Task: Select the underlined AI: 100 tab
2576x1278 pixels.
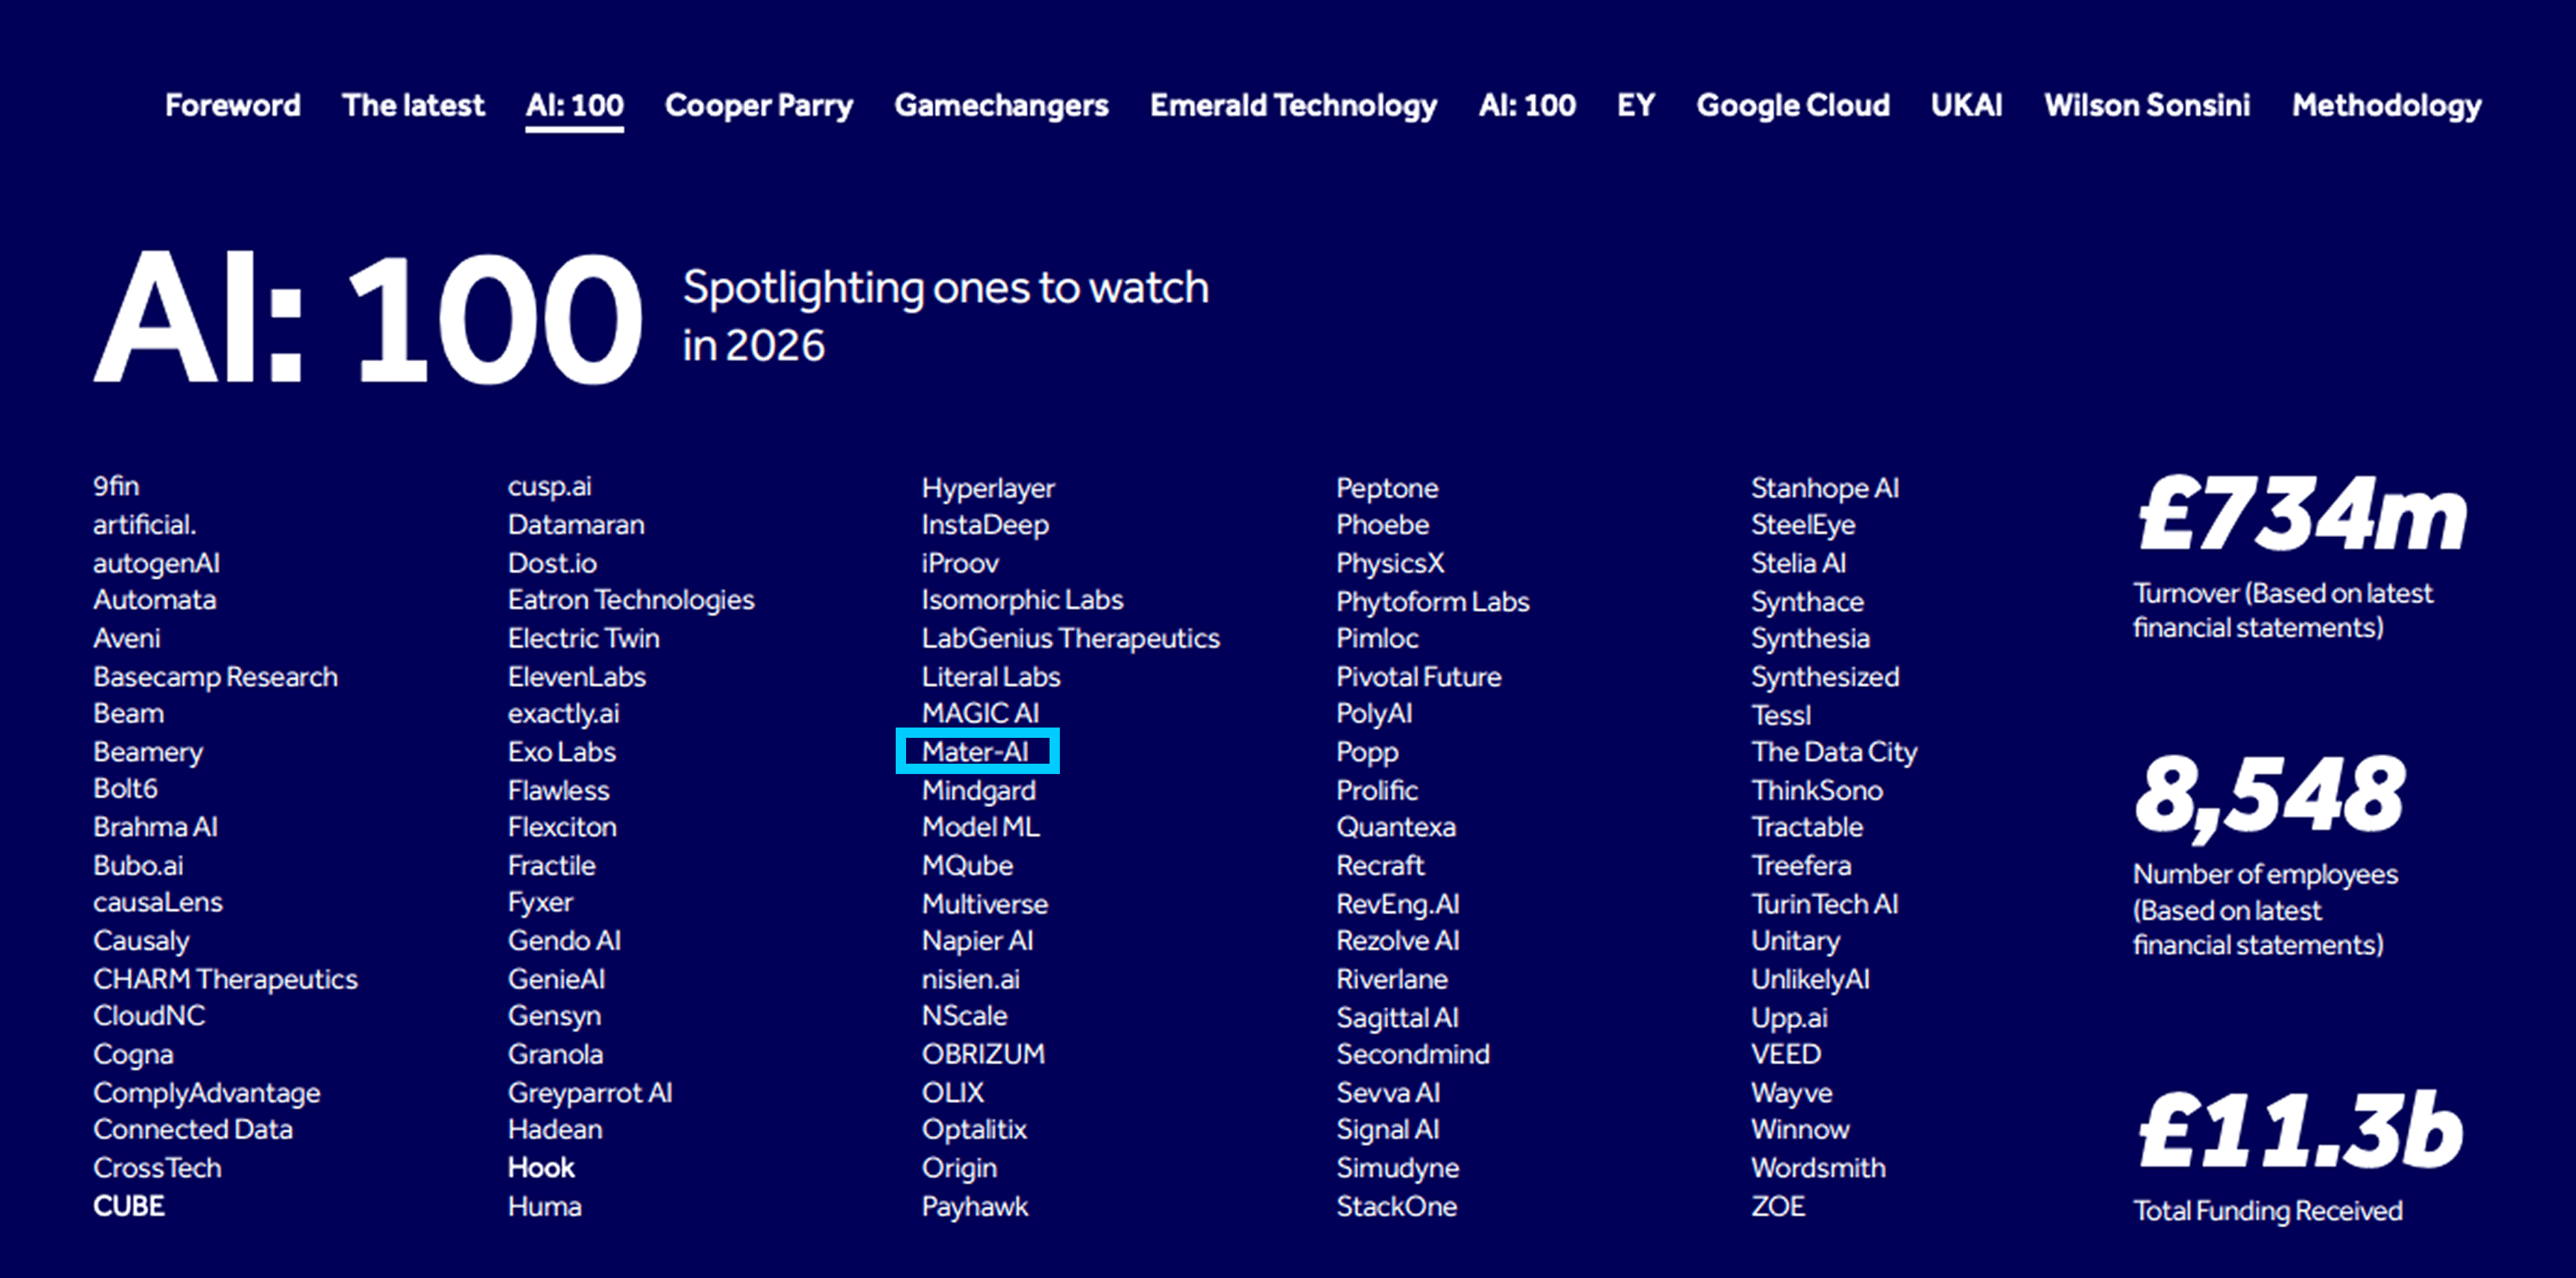Action: pos(575,105)
